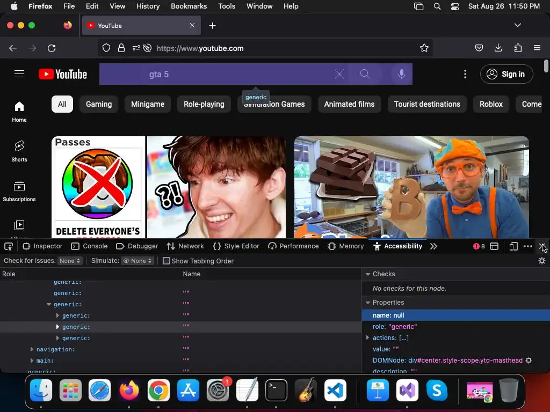Image resolution: width=550 pixels, height=412 pixels.
Task: Expand actions property
Action: (x=367, y=338)
